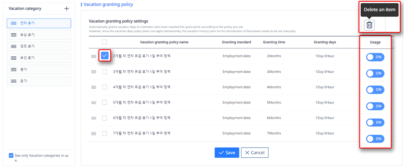Switch off Usage for 4Months policy
The image size is (404, 167).
tap(375, 90)
